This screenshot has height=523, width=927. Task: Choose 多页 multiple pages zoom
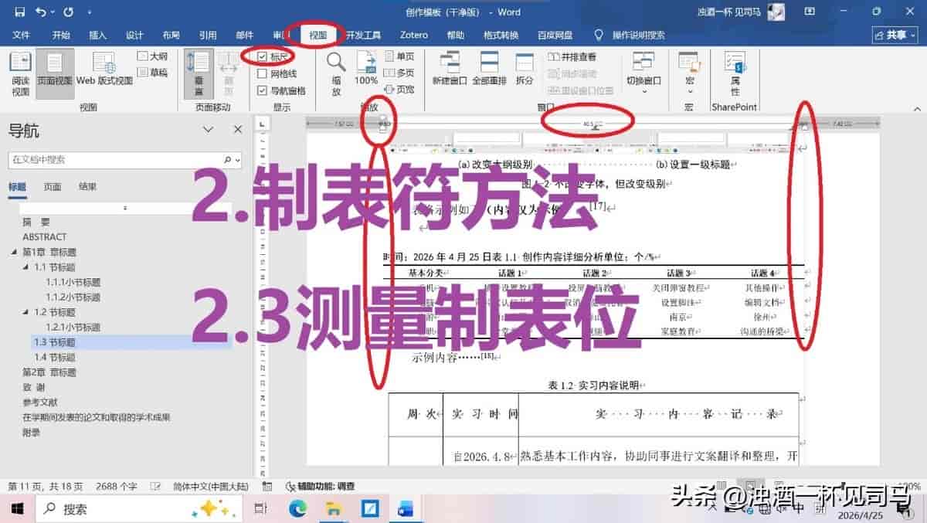[399, 73]
